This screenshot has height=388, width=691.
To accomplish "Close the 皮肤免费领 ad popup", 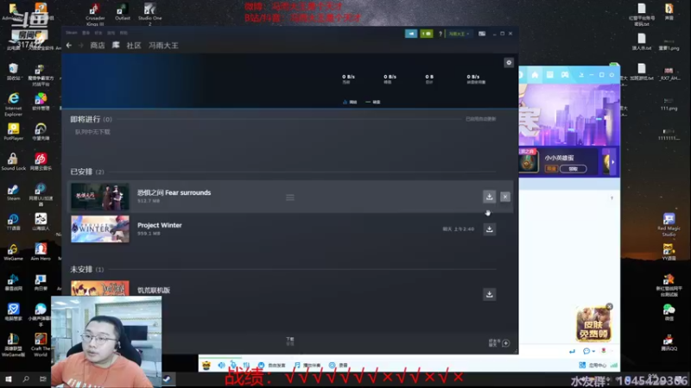I will [x=609, y=307].
